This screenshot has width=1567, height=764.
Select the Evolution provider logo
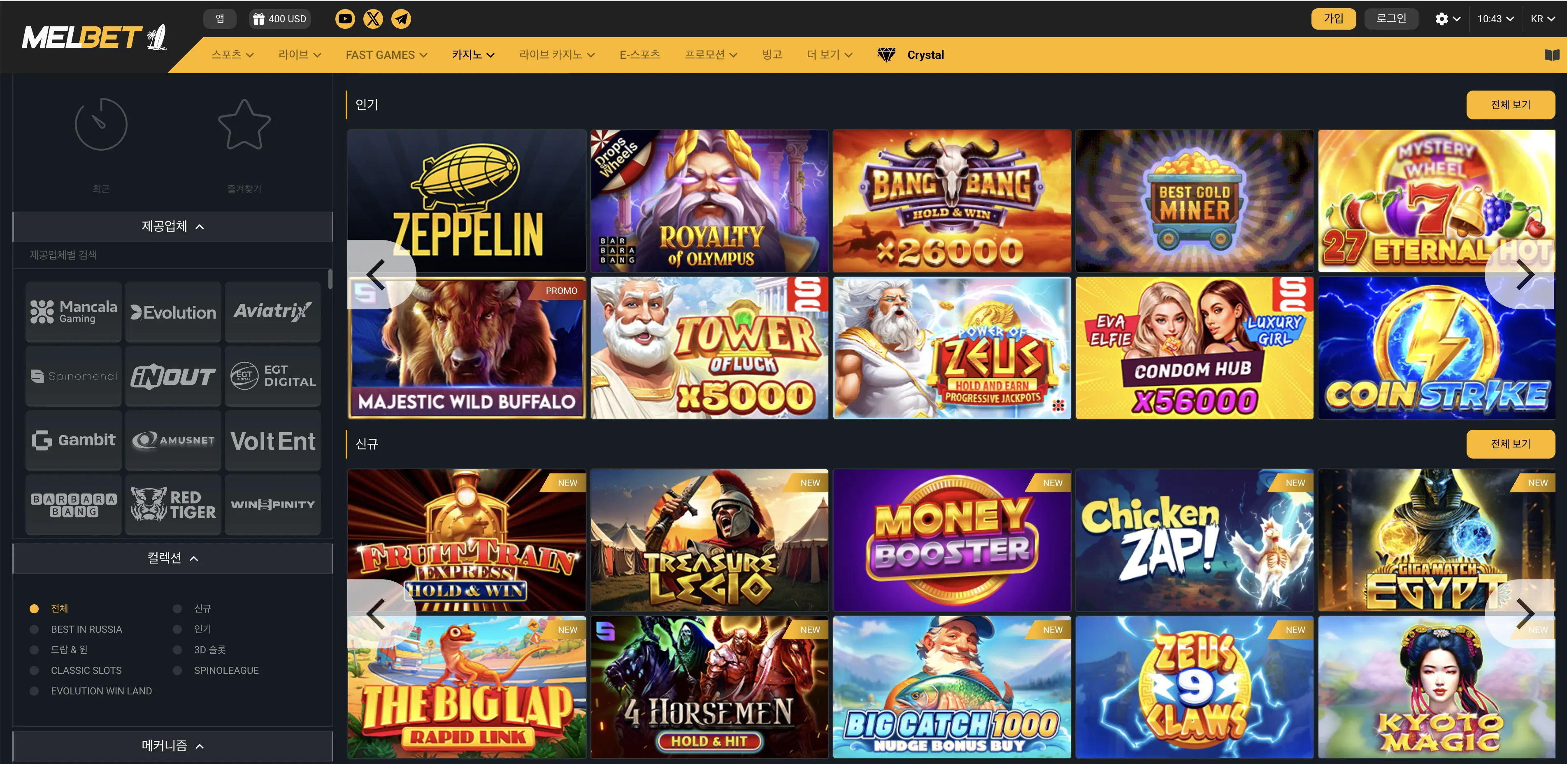[173, 312]
